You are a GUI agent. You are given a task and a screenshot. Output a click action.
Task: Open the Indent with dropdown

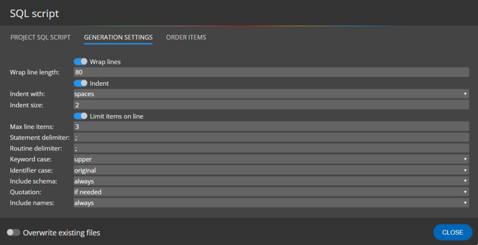[271, 94]
